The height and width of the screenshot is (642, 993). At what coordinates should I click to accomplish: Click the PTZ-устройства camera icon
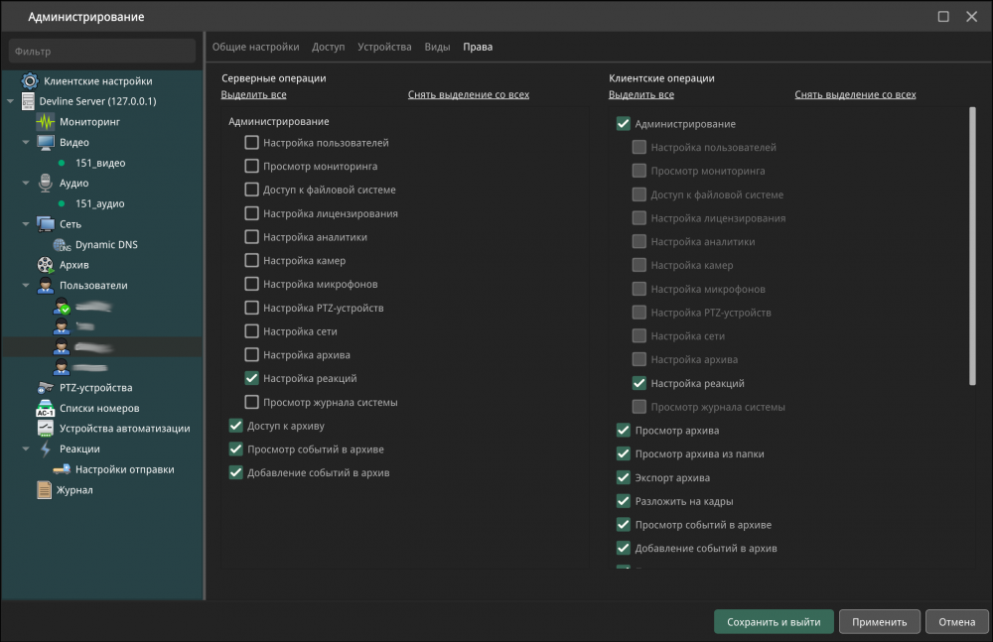pos(46,387)
